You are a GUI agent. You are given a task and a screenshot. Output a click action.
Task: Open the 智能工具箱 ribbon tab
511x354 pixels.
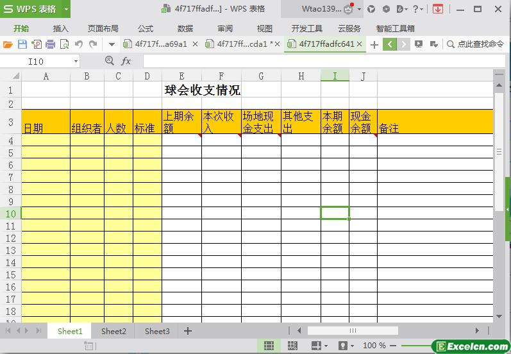[x=396, y=29]
